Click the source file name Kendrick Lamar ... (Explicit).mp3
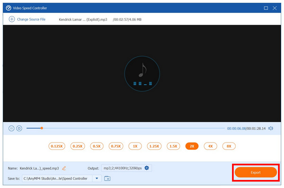Viewport: 284px width, 188px height. click(x=83, y=19)
